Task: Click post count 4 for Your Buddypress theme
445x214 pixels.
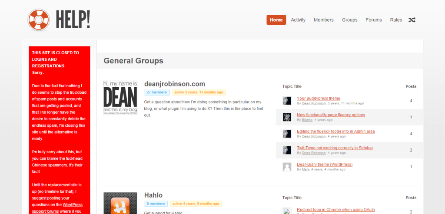Action: [411, 101]
